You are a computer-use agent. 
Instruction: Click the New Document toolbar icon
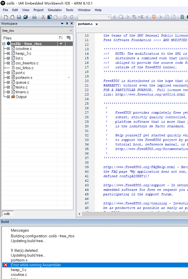pos(6,17)
